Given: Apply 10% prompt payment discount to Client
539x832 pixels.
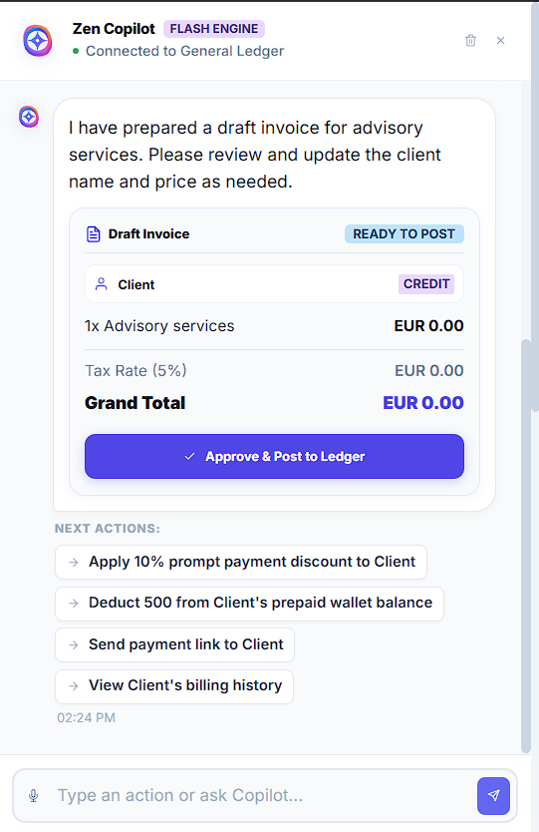Looking at the screenshot, I should [x=241, y=562].
